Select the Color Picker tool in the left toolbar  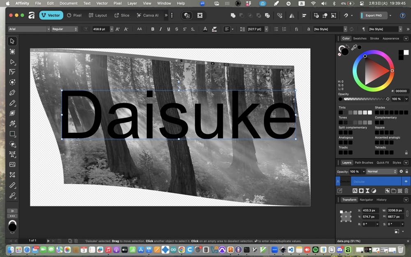12,195
